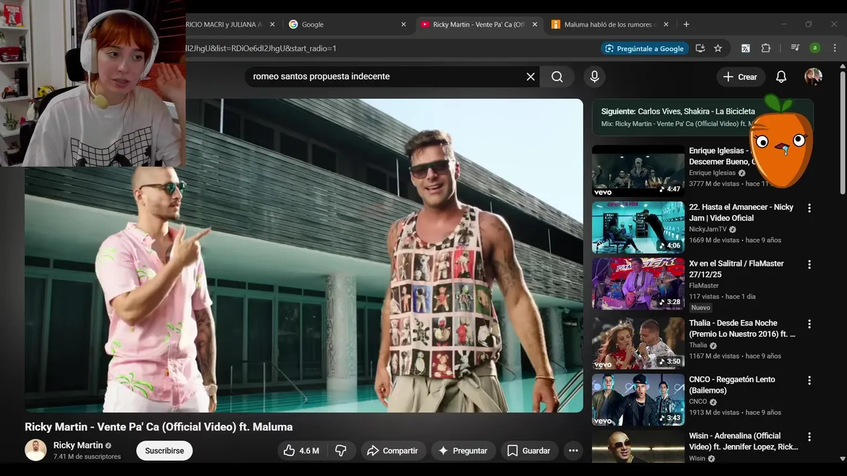847x476 pixels.
Task: Open Thalia - Desde Esa Noche title
Action: 742,329
